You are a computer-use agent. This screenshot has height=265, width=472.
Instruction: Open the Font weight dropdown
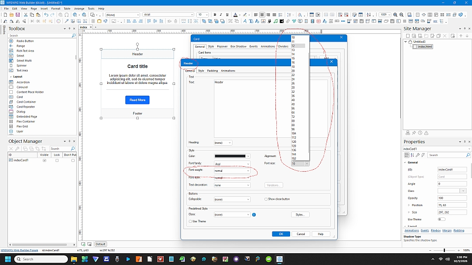pyautogui.click(x=232, y=171)
